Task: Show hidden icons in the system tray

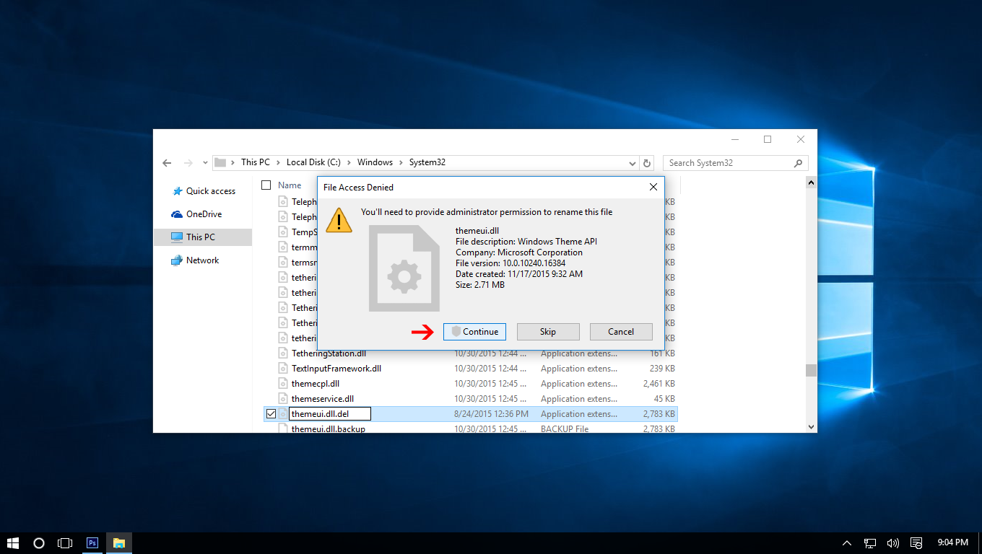Action: click(x=846, y=542)
